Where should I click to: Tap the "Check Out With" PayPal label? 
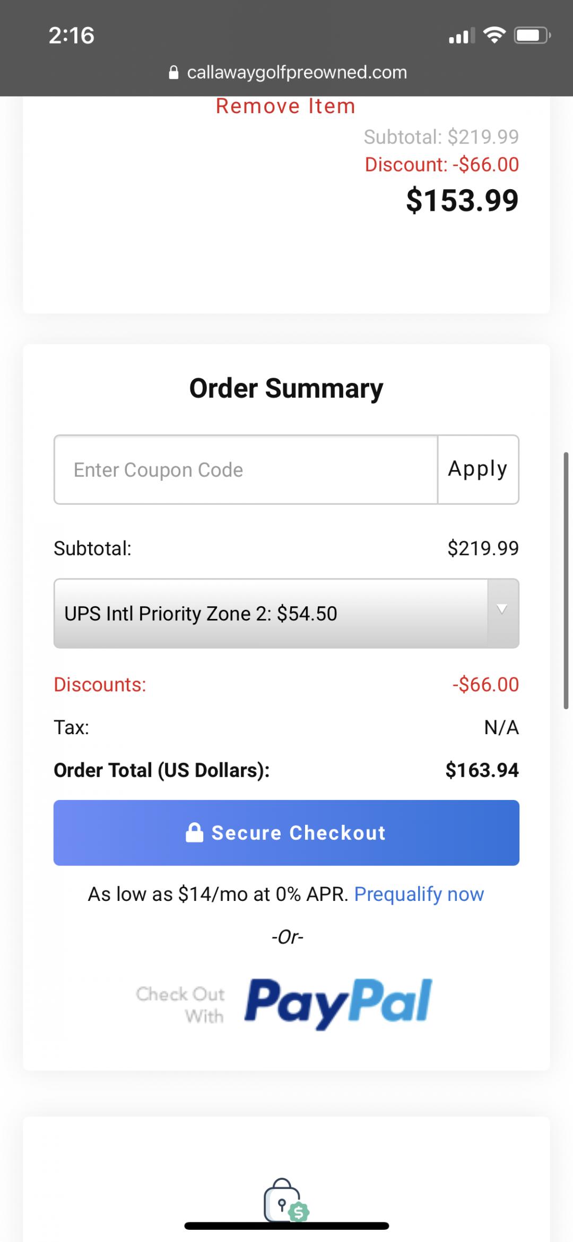tap(180, 1005)
